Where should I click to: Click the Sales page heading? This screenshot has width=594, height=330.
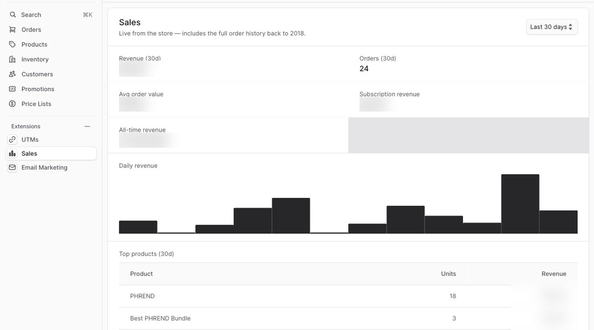coord(130,22)
